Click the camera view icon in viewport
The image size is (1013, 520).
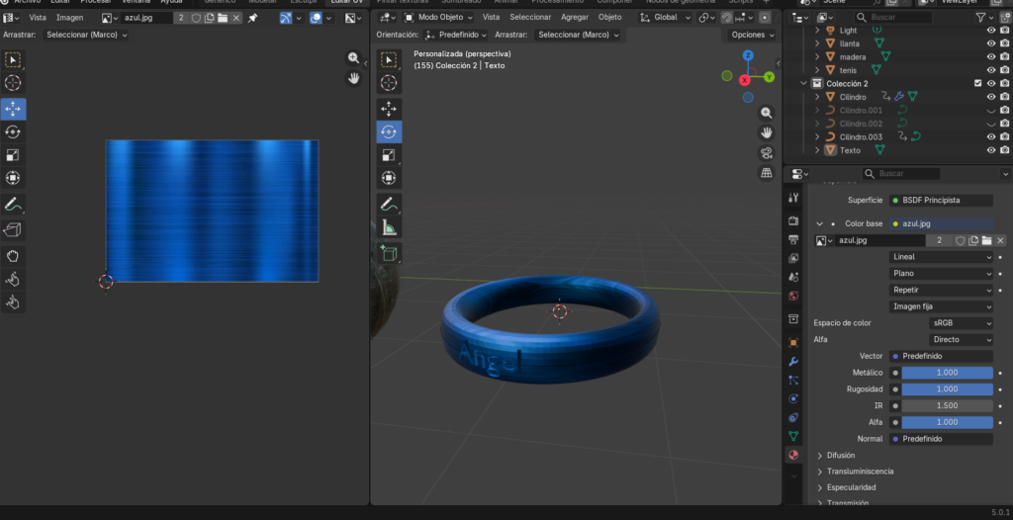767,152
